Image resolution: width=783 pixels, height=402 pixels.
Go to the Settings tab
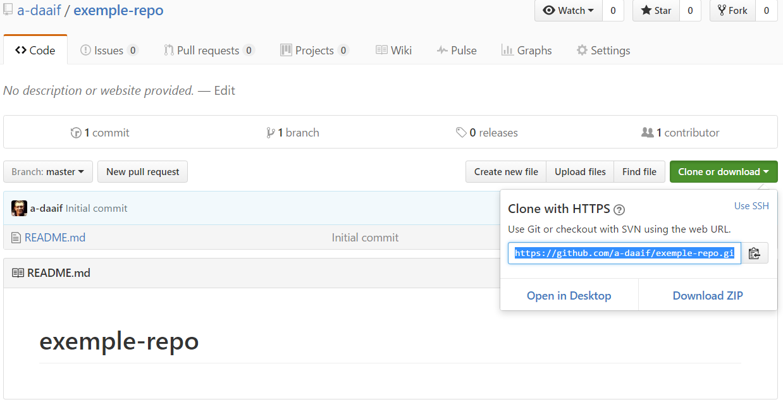tap(603, 51)
